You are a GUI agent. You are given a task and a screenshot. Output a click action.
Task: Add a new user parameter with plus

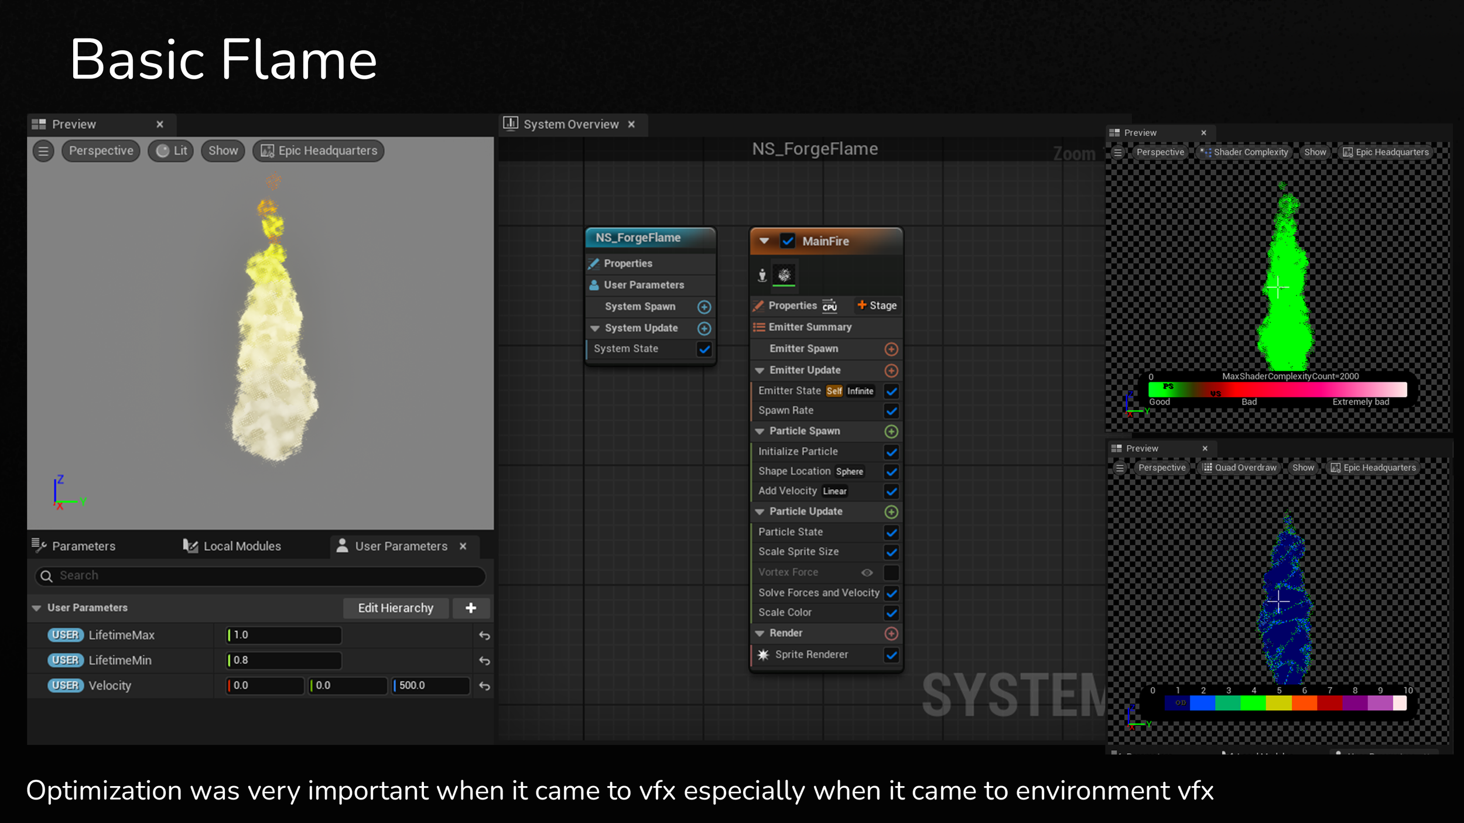coord(471,608)
